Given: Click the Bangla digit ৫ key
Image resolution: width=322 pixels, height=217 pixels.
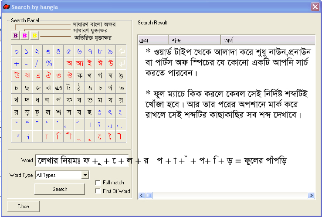Looking at the screenshot, I should coord(69,51).
